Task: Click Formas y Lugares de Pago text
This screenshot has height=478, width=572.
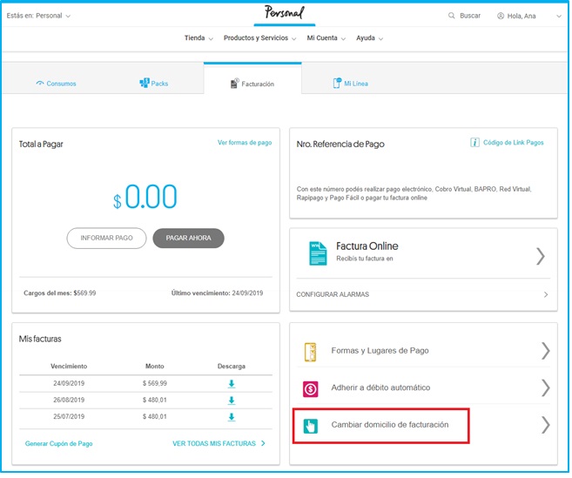Action: [381, 352]
